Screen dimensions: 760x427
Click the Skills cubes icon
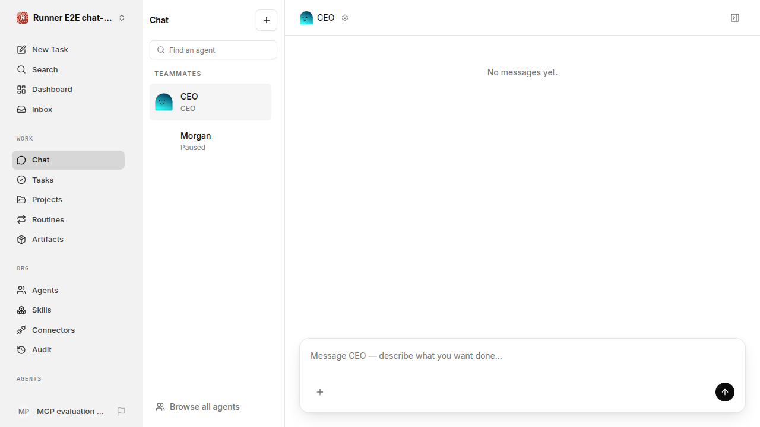(x=21, y=310)
